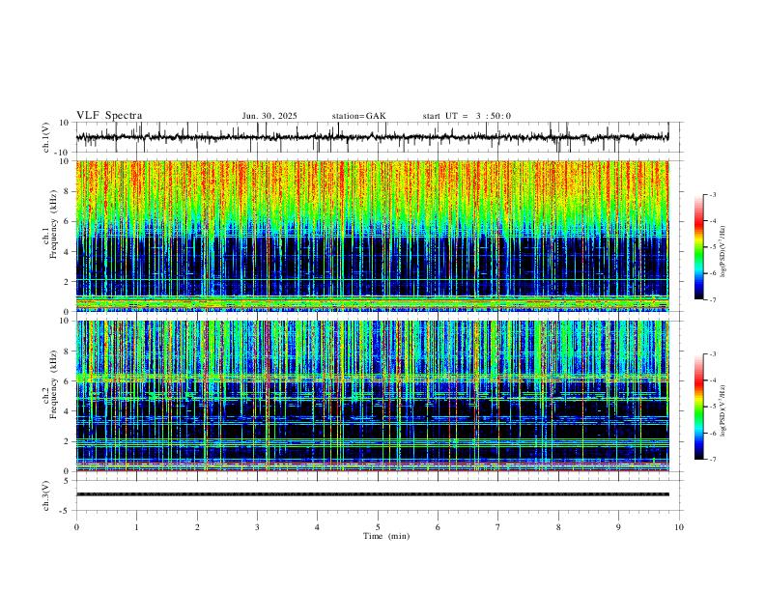Viewport: 765px width, 591px height.
Task: Click the "-3" tick on ch.2 colorbar
Action: pyautogui.click(x=712, y=354)
